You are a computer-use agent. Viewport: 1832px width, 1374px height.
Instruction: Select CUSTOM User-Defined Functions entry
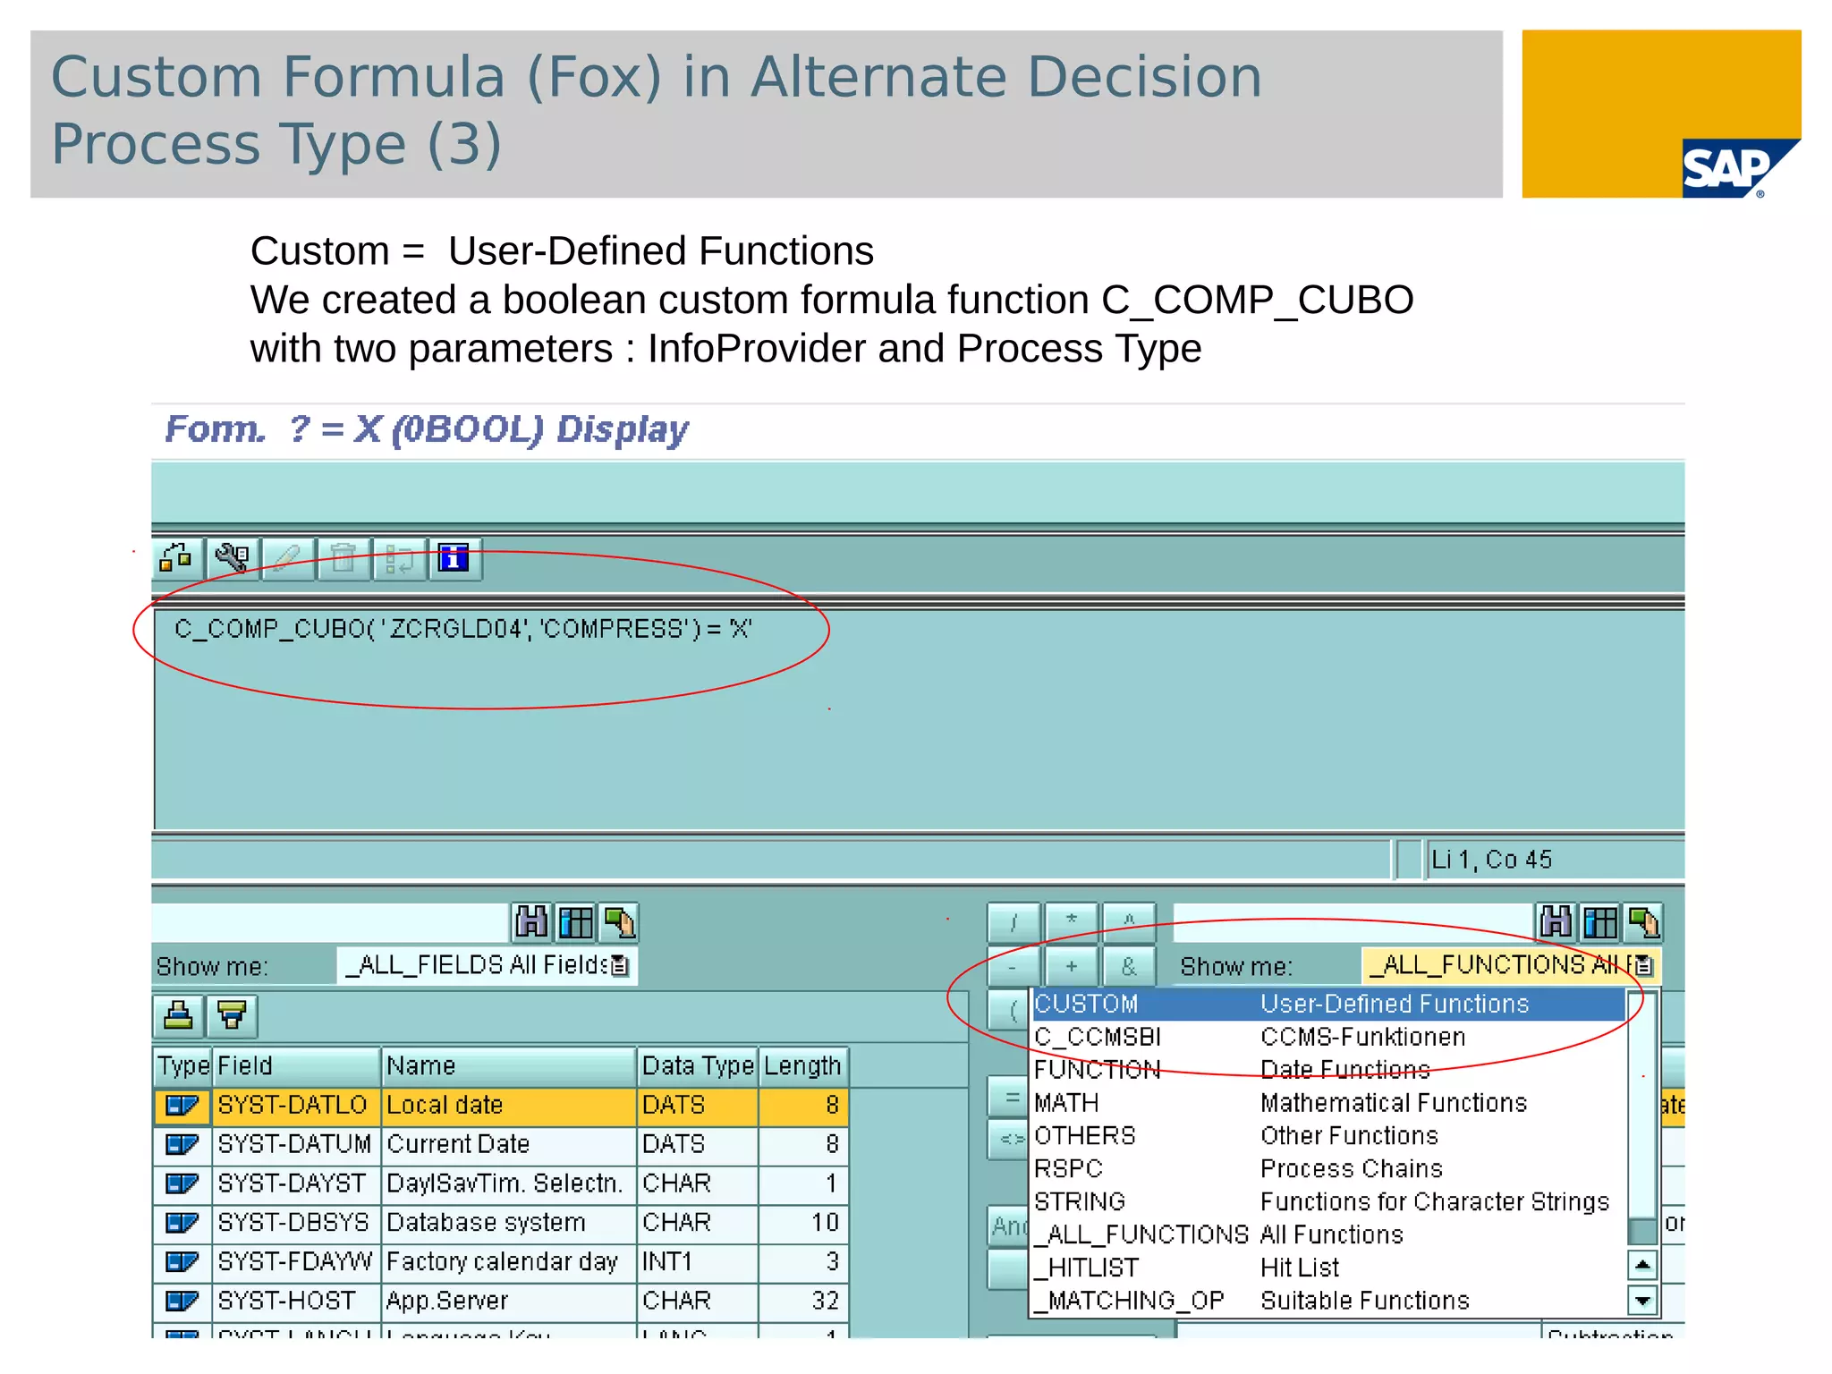1328,1005
